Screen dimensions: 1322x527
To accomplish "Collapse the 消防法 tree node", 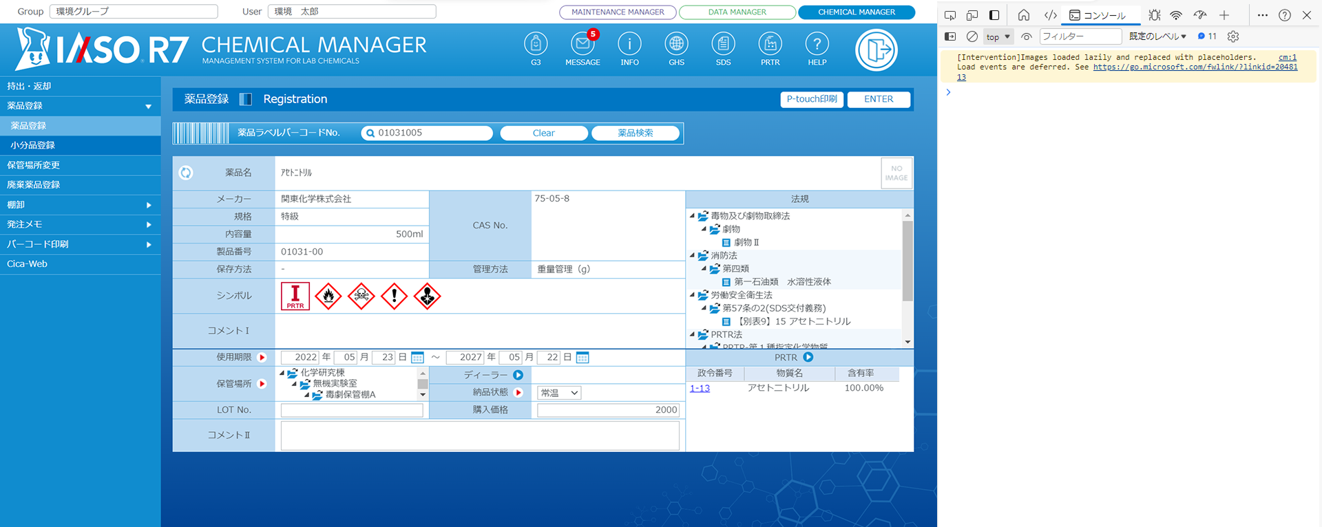I will [x=692, y=255].
